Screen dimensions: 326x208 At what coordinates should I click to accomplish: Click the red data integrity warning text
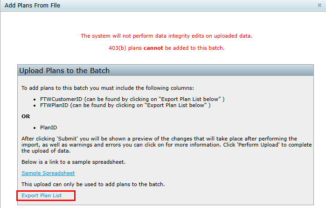166,36
